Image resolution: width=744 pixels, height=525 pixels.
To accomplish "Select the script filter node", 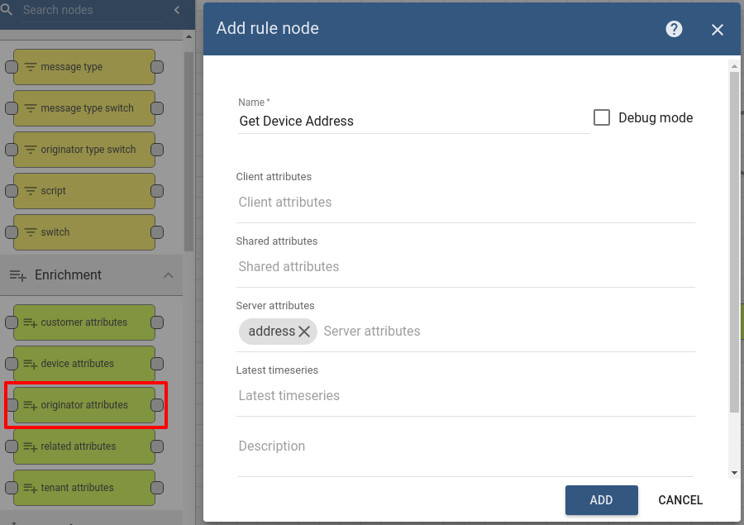I will 84,191.
